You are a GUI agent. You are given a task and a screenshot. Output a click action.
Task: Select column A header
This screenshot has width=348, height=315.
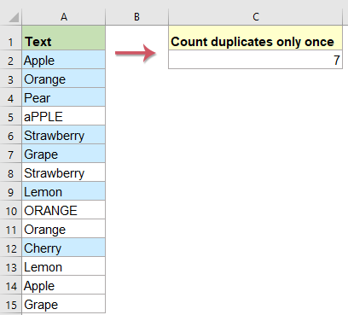pos(64,17)
